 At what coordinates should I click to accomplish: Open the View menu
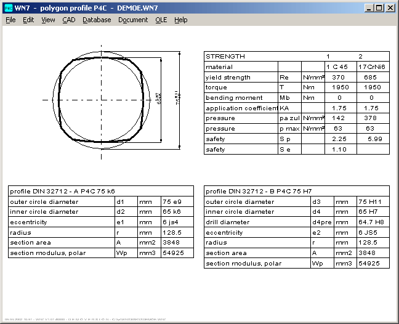pos(48,20)
